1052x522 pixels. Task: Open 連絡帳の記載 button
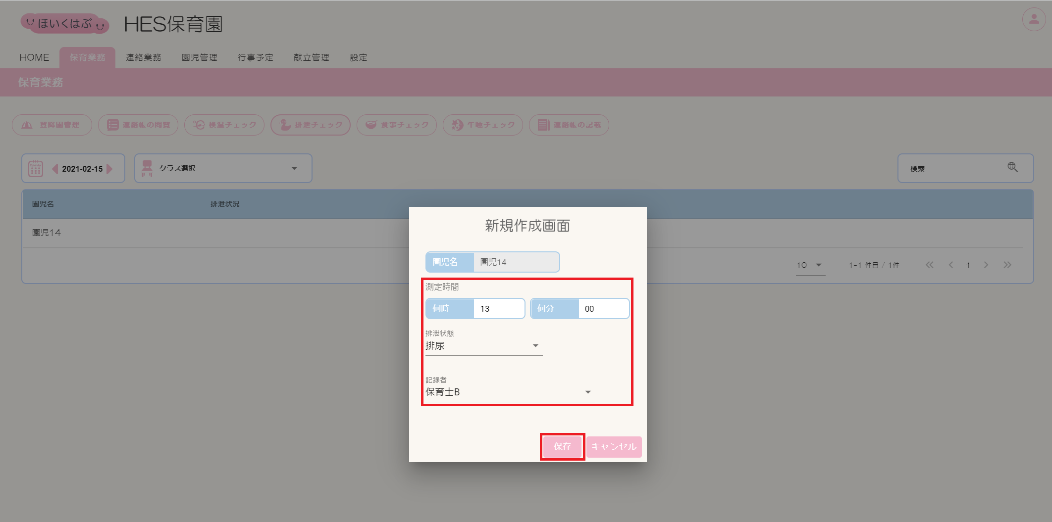click(569, 125)
